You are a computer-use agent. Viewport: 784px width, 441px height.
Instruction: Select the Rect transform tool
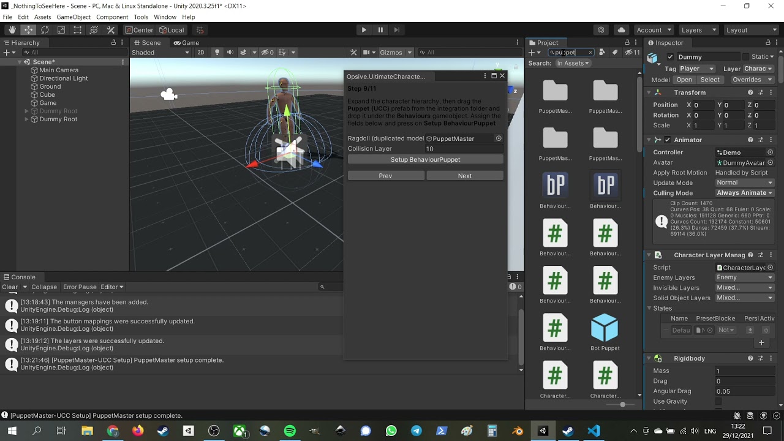click(x=78, y=30)
